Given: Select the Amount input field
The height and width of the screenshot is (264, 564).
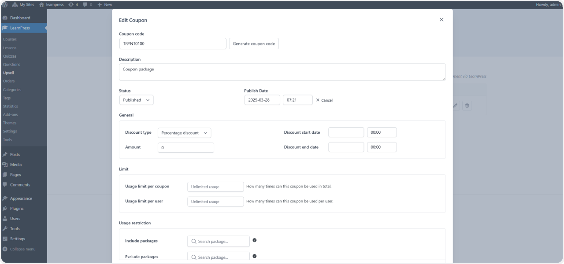Looking at the screenshot, I should 186,147.
